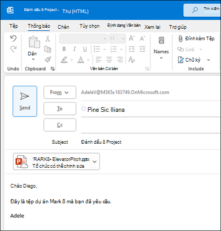This screenshot has height=231, width=221.
Task: Select the Format Painter brush icon
Action: tap(48, 60)
